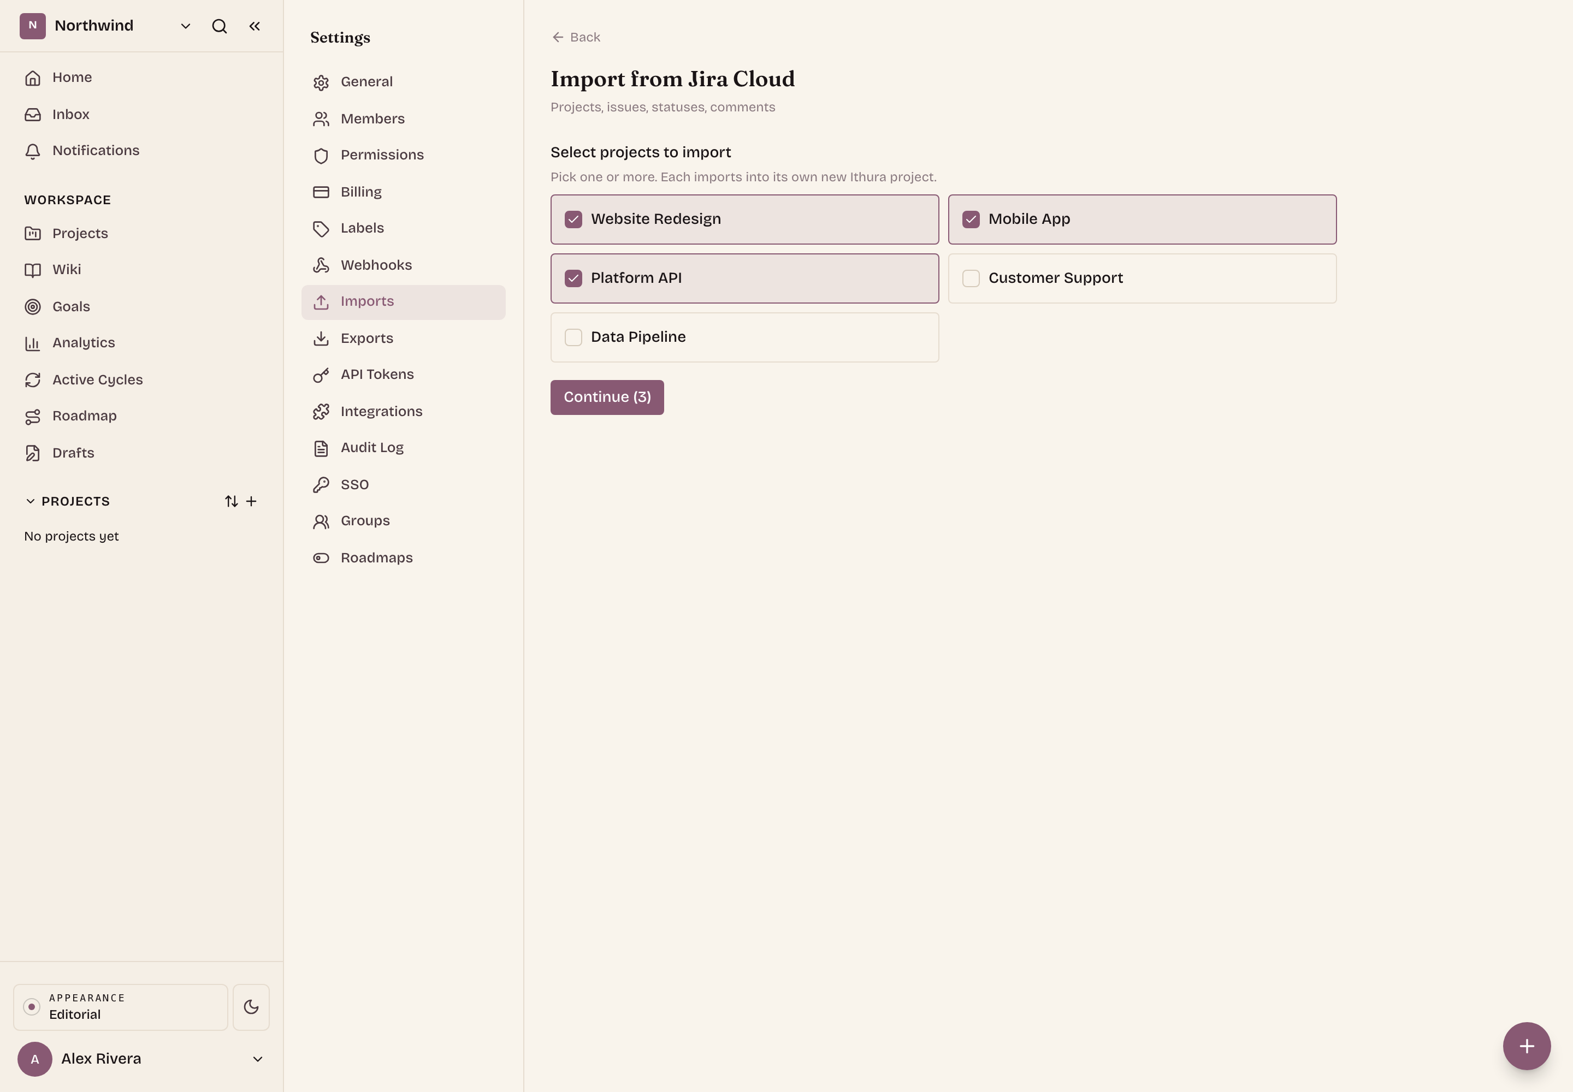Click the Mobile App card label
1573x1092 pixels.
click(1029, 219)
